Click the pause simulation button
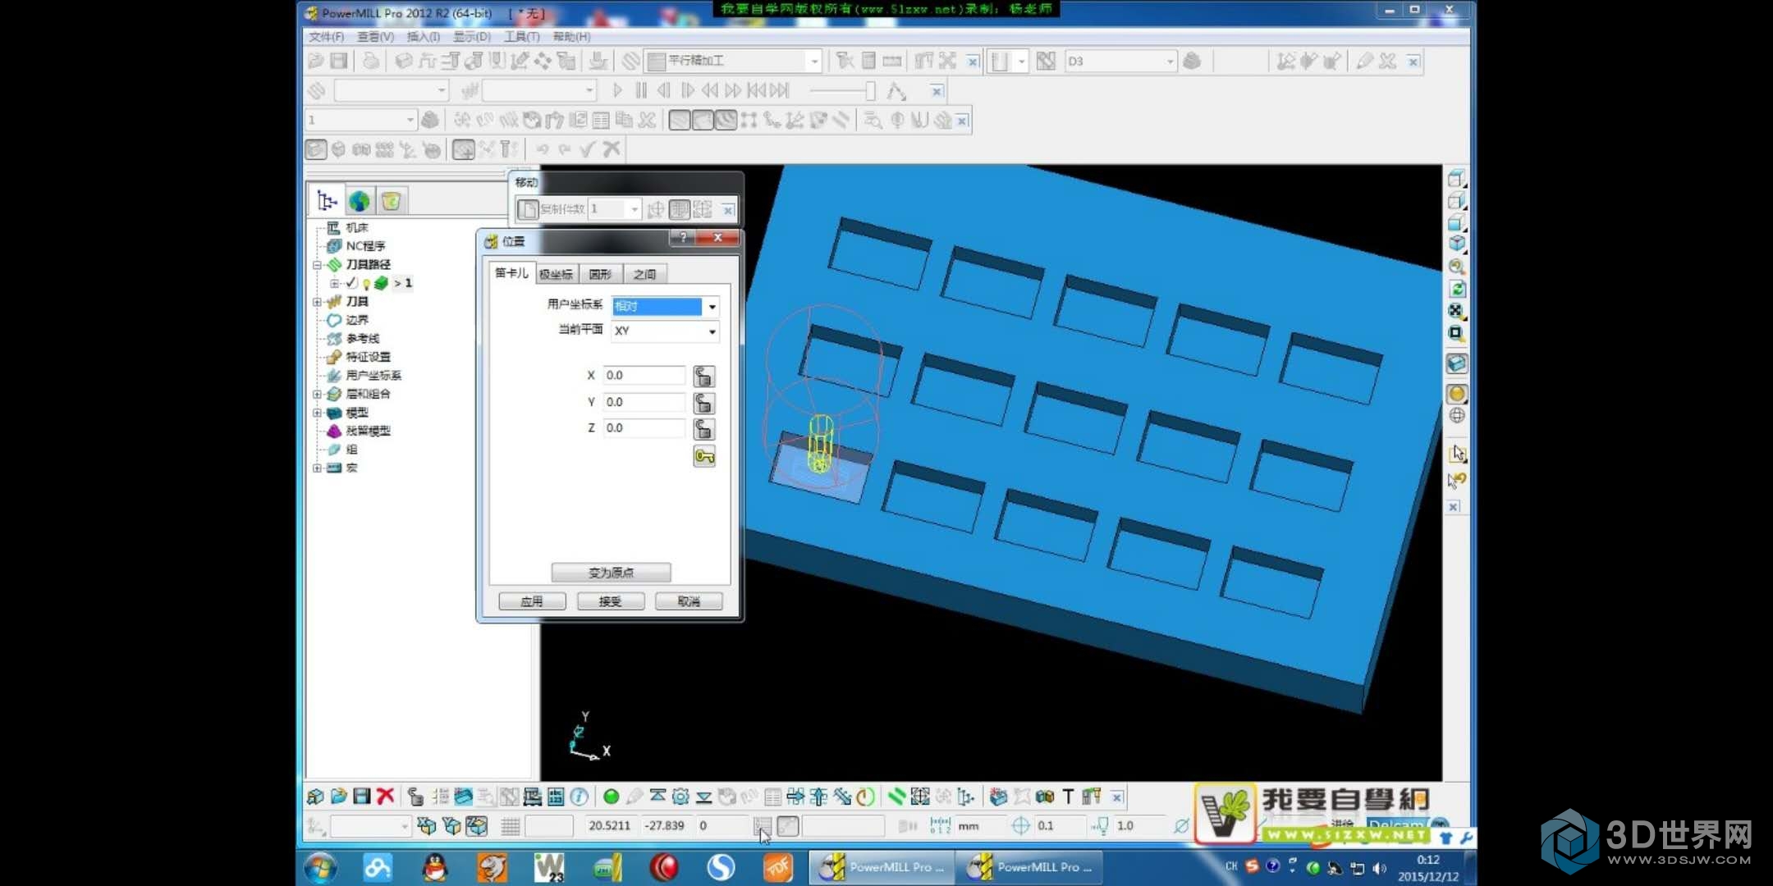The height and width of the screenshot is (886, 1773). tap(641, 90)
